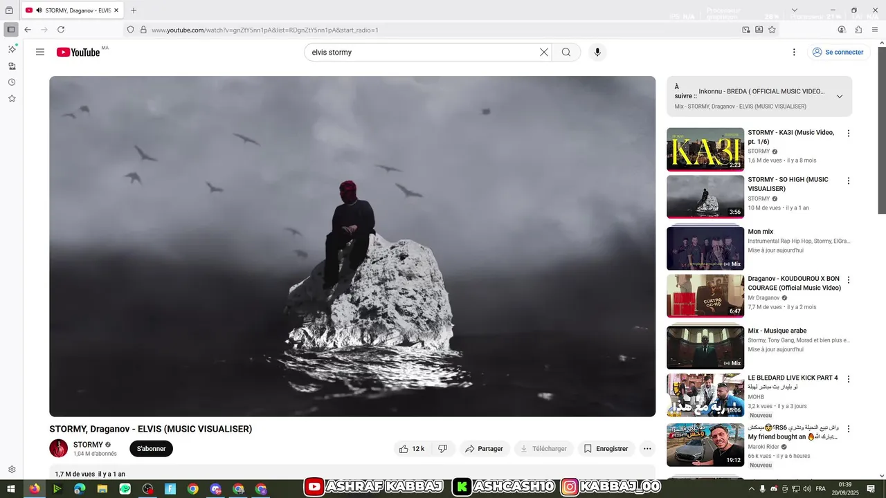The width and height of the screenshot is (886, 498).
Task: Show hidden tray icons chevron
Action: (752, 489)
